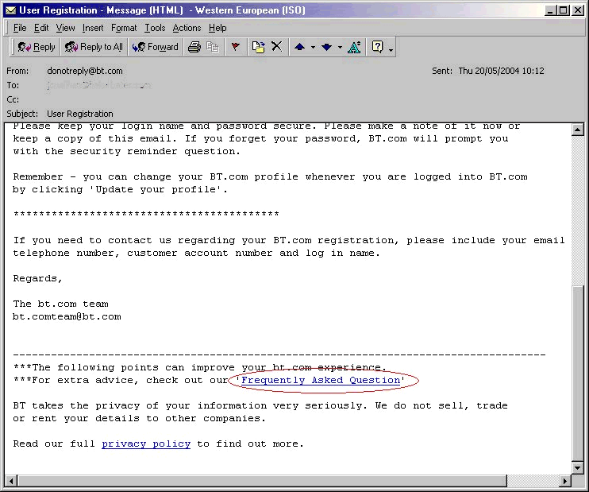Flag message with red flag icon
Image resolution: width=589 pixels, height=492 pixels.
[236, 47]
